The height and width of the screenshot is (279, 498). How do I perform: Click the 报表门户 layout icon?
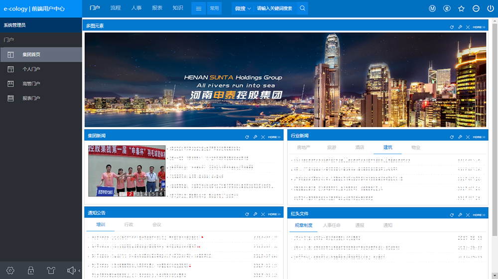(10, 98)
